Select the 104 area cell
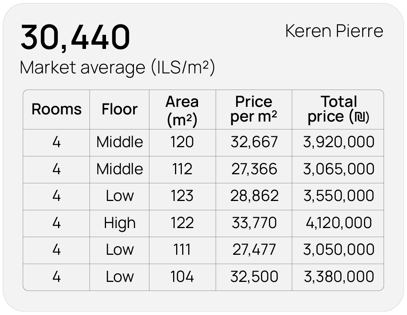The image size is (407, 315). [182, 277]
